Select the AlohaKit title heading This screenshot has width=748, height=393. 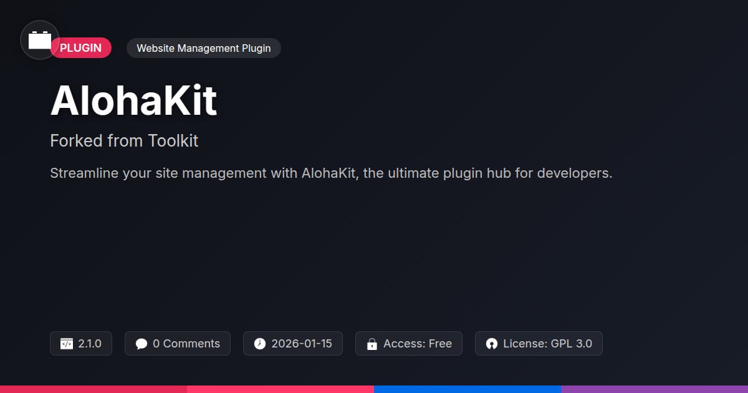pyautogui.click(x=133, y=100)
